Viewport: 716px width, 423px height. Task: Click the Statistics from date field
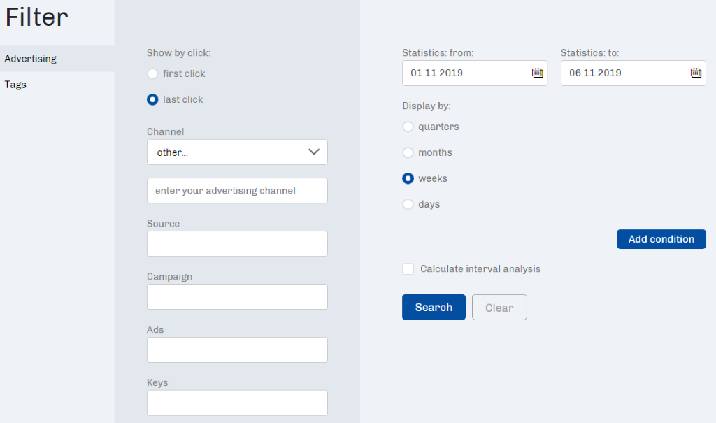[475, 73]
